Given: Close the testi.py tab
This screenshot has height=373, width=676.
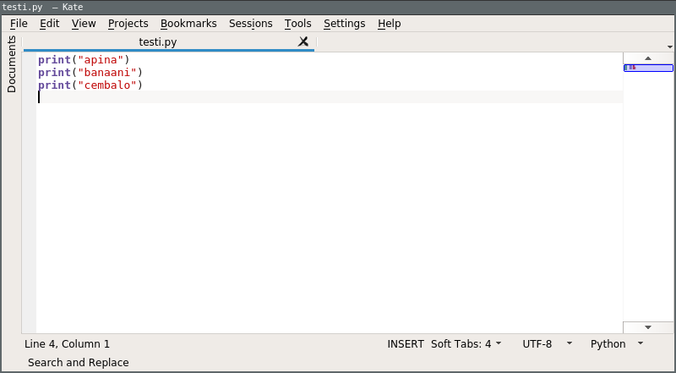Looking at the screenshot, I should pyautogui.click(x=303, y=41).
